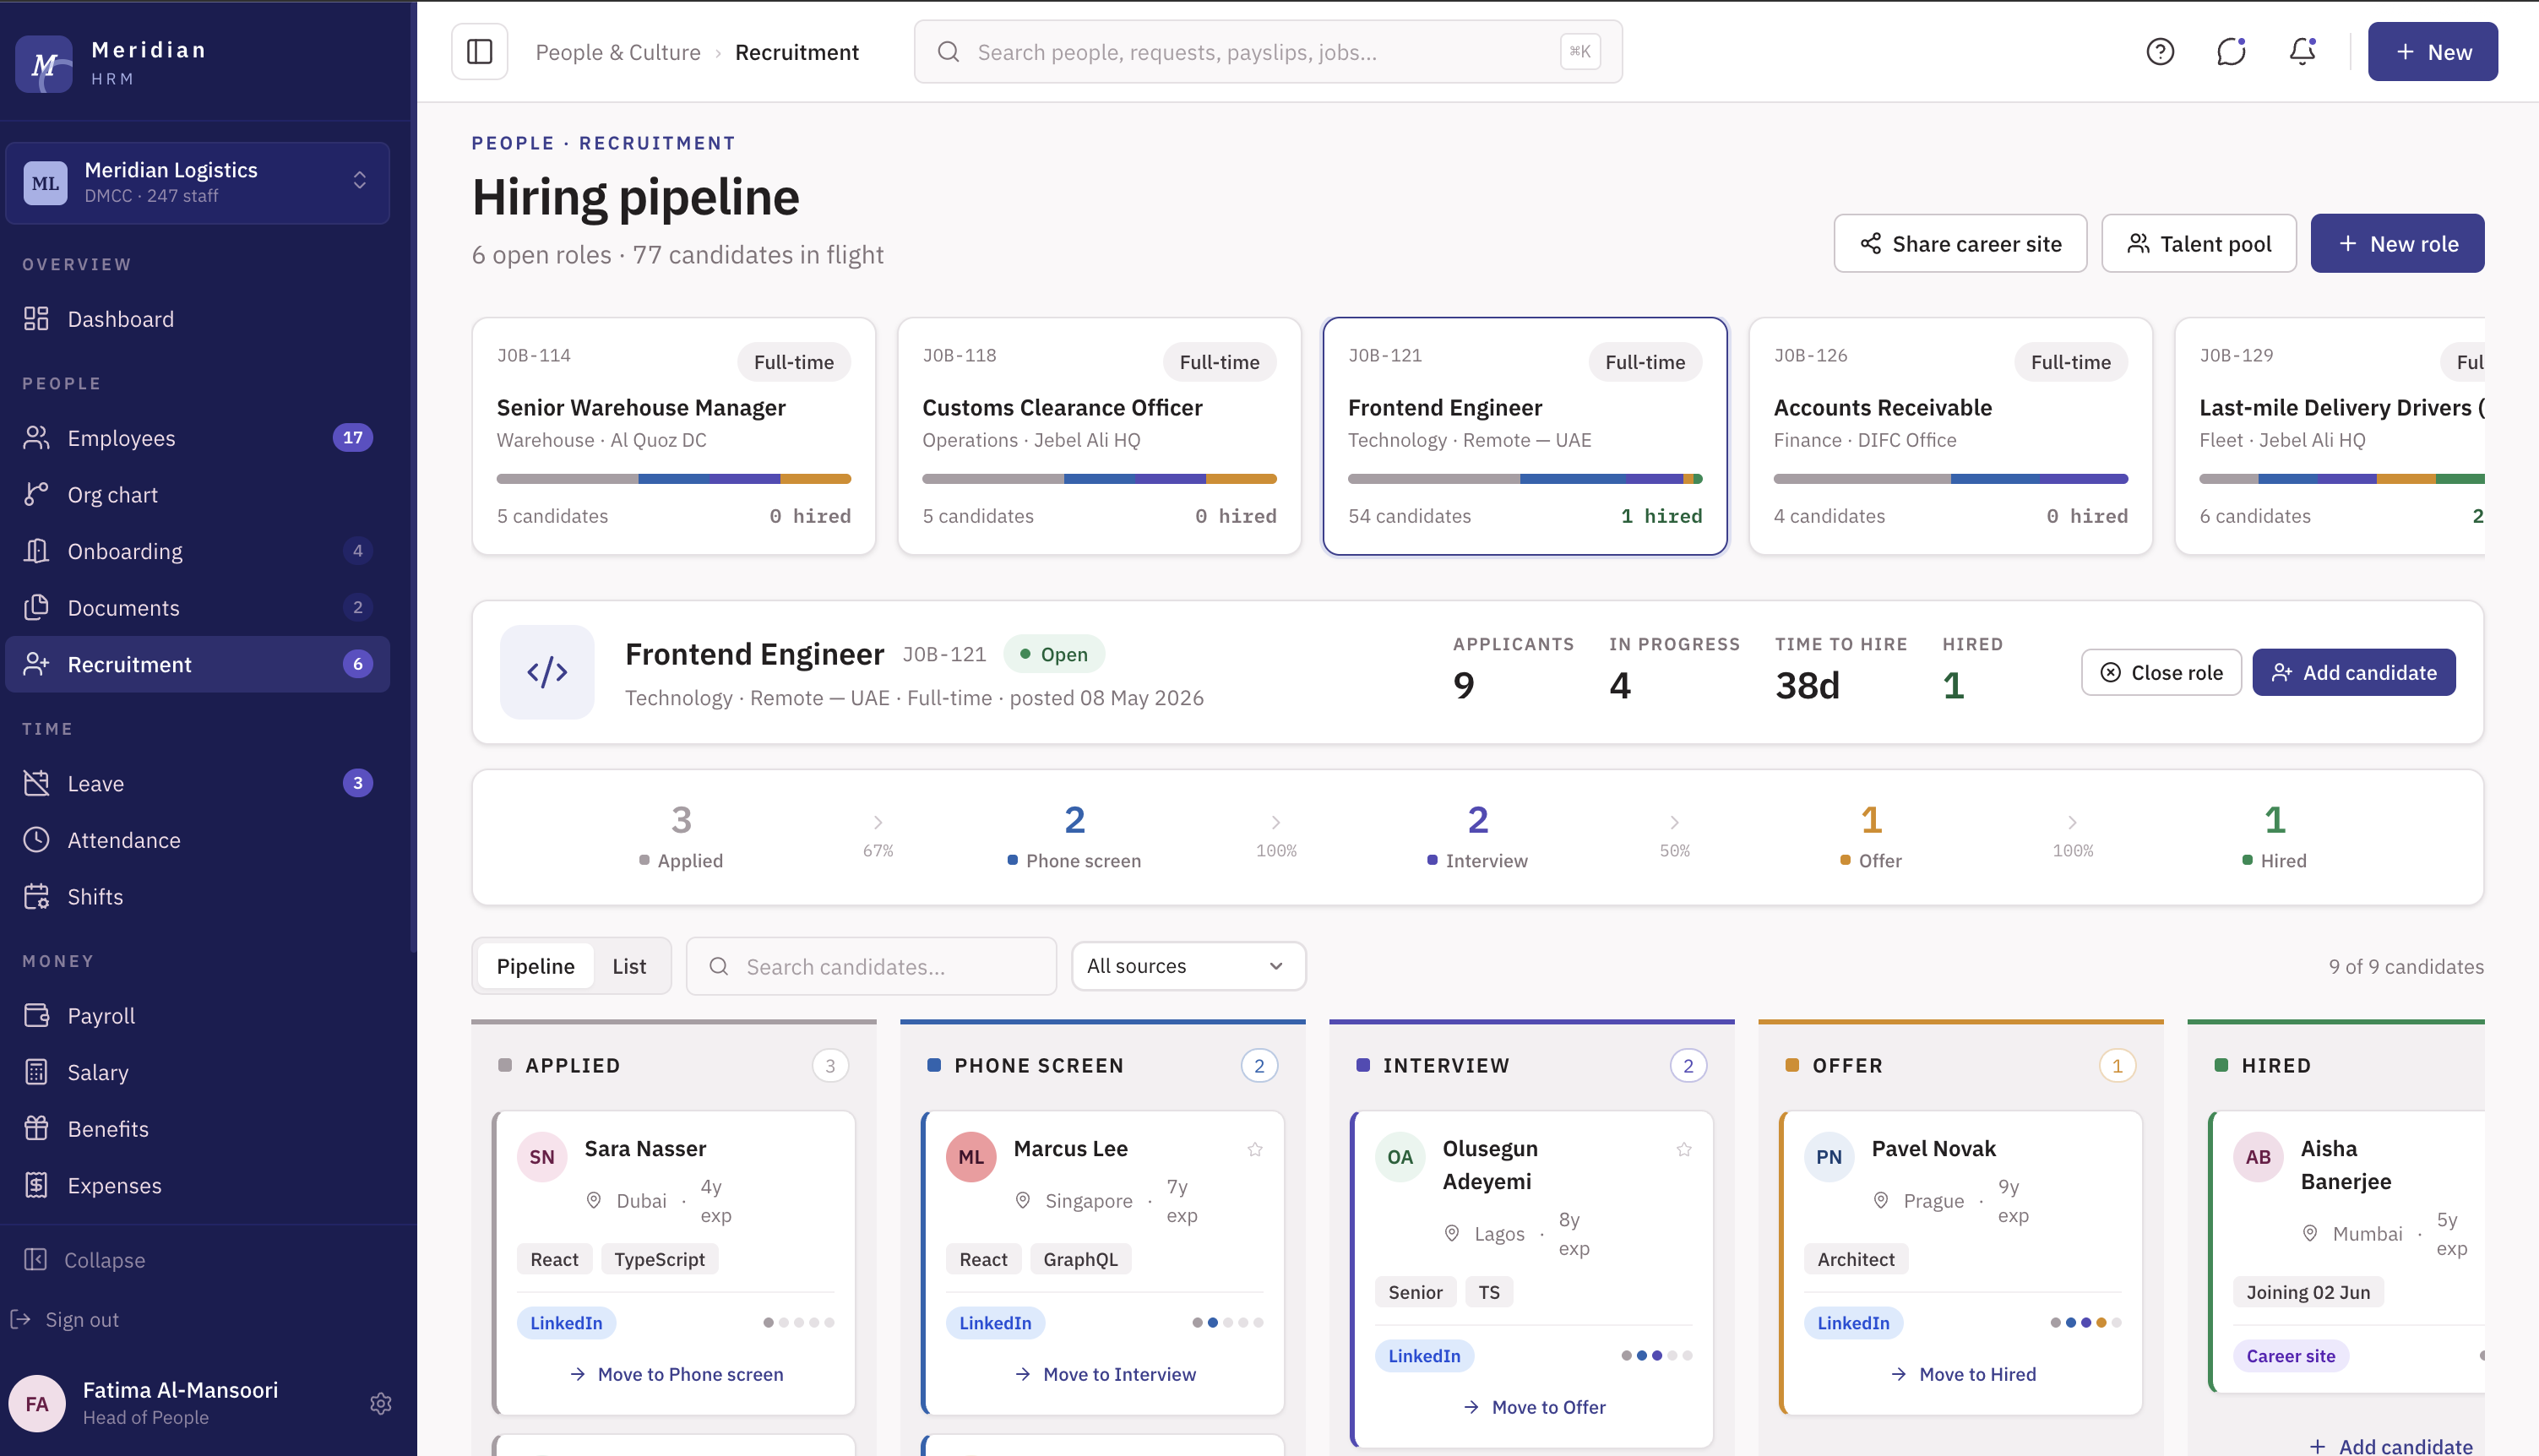Viewport: 2539px width, 1456px height.
Task: Move Sara Nasser to Phone screen
Action: coord(676,1374)
